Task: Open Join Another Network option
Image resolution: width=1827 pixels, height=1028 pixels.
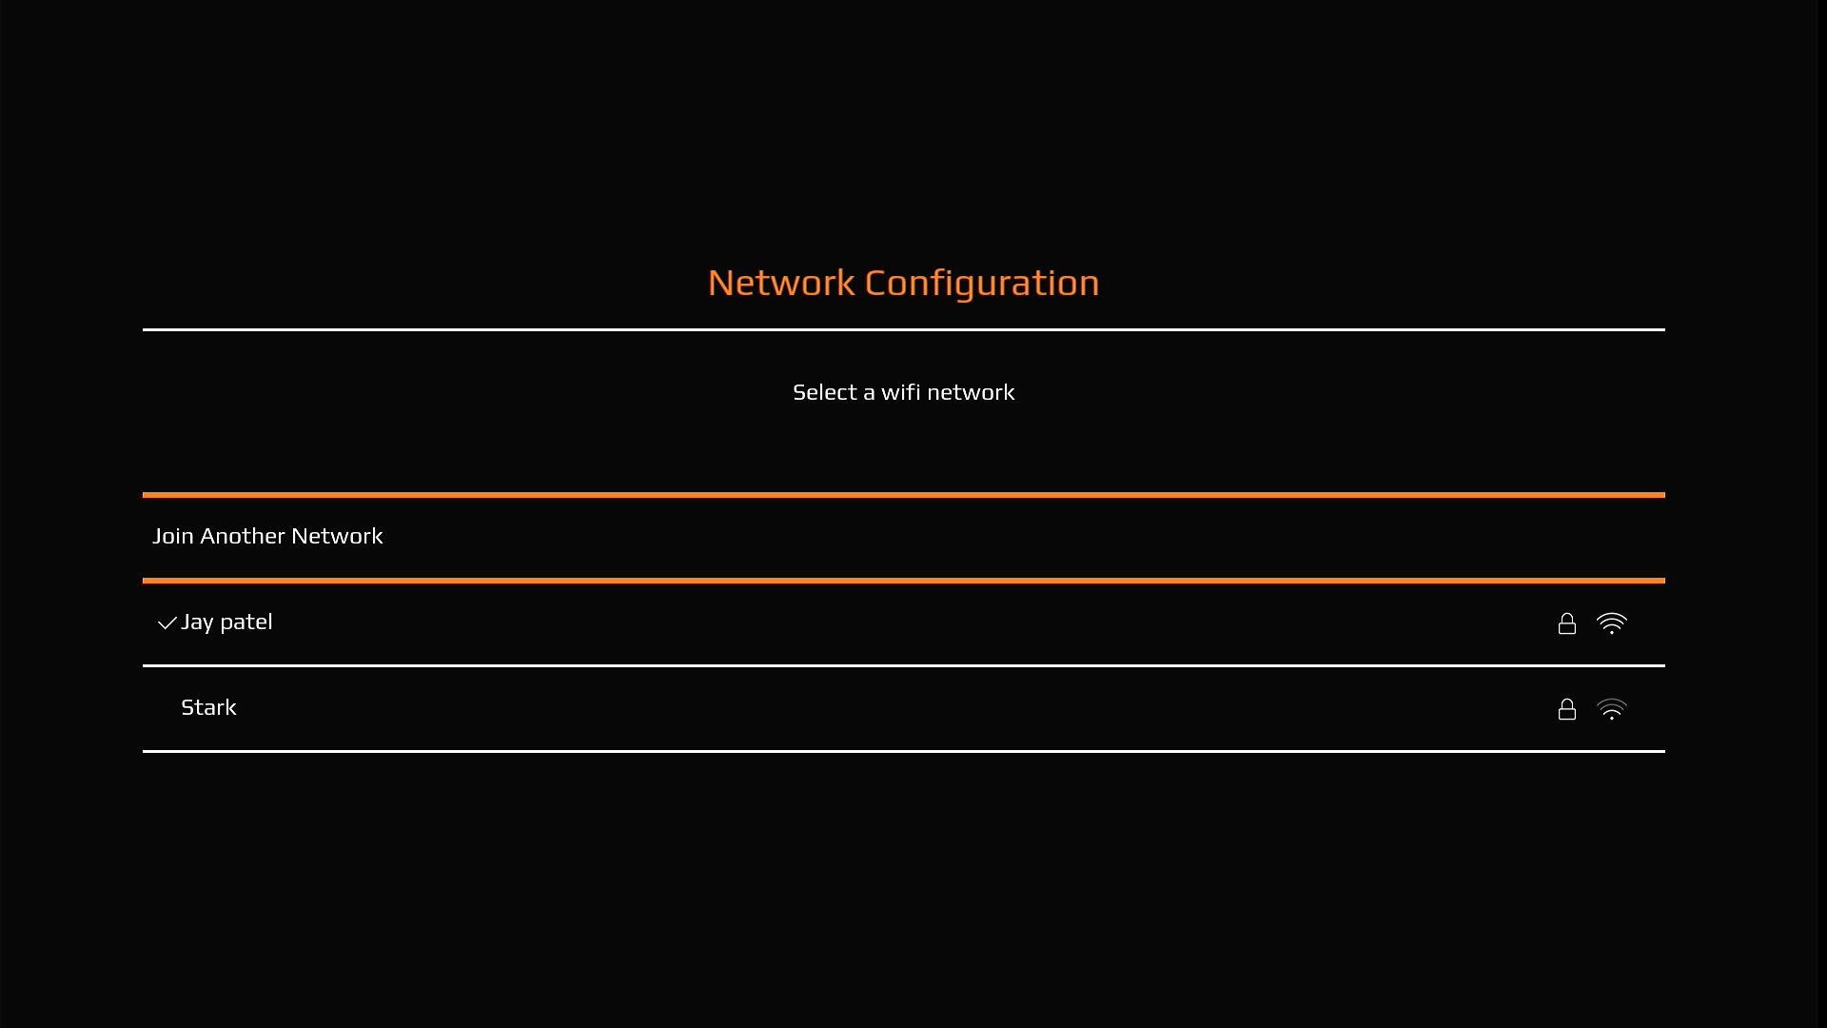Action: coord(267,537)
